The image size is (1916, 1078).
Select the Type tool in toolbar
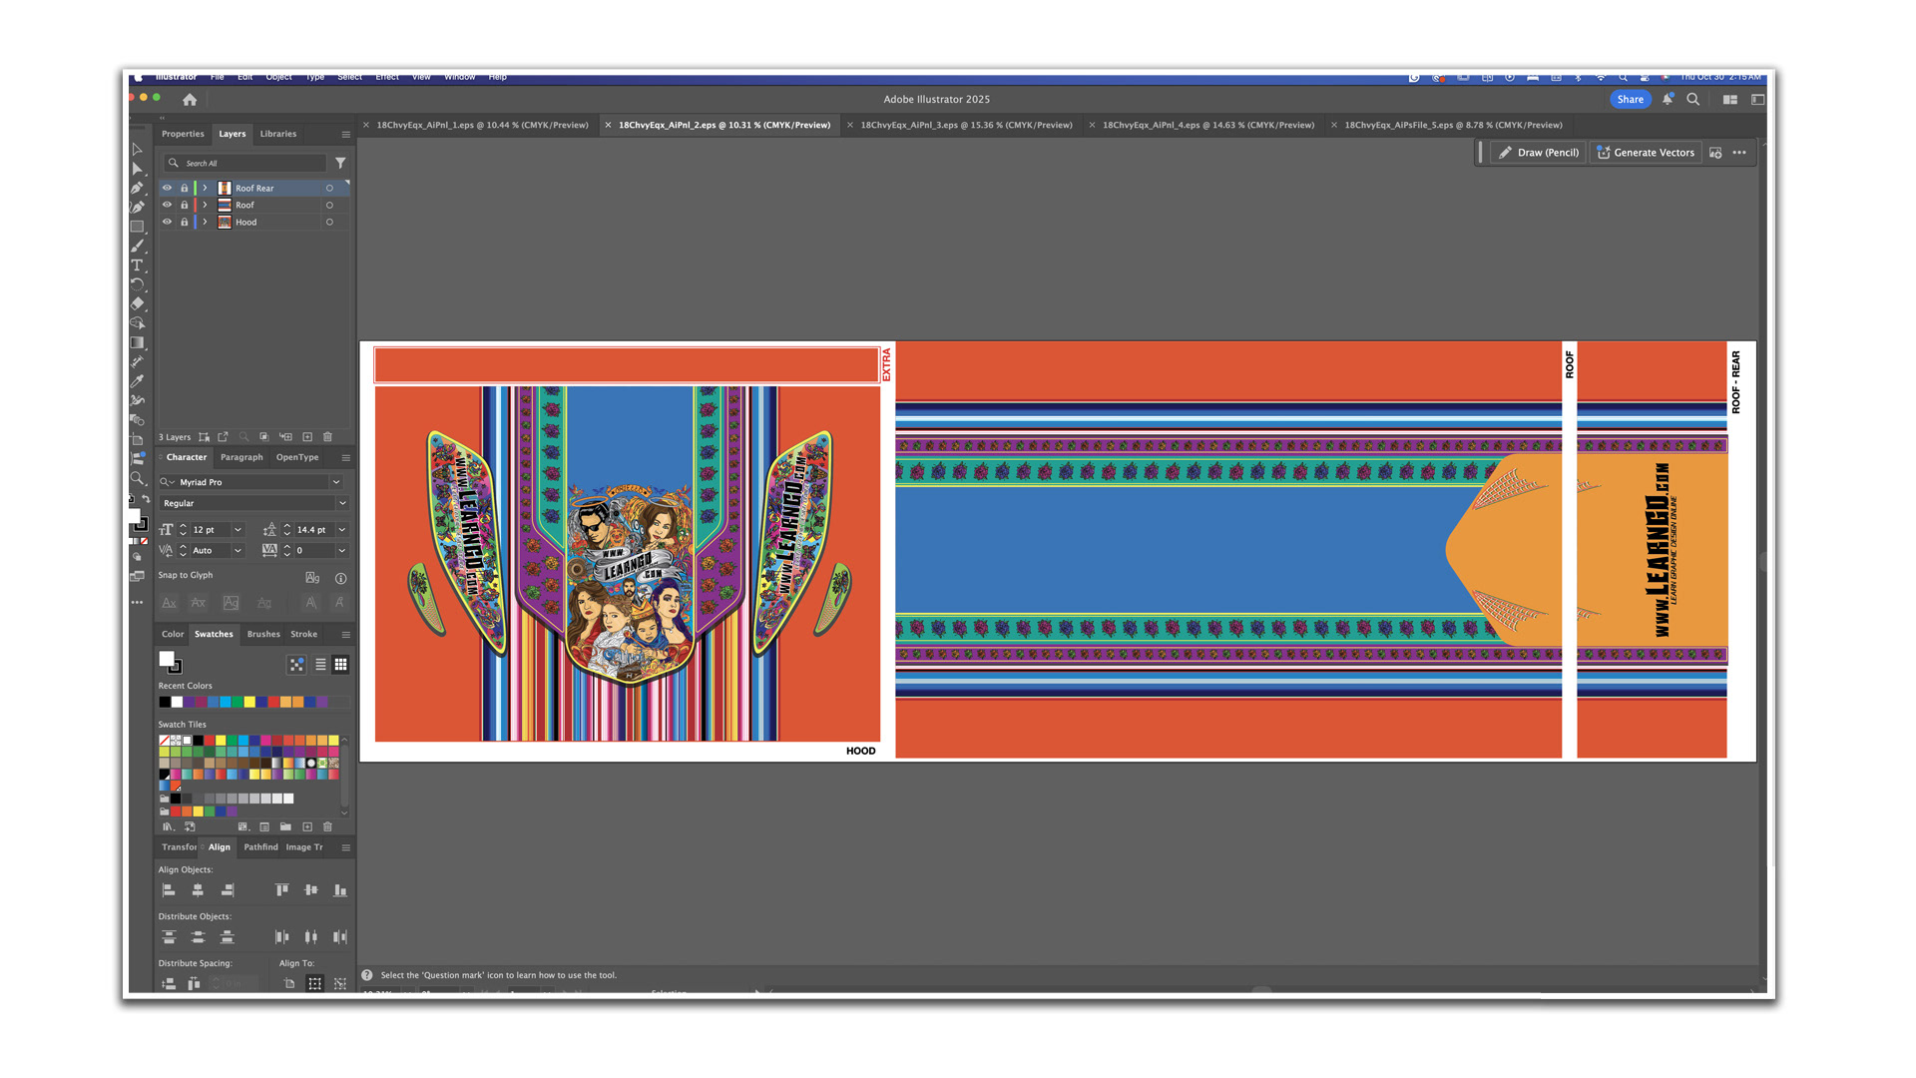(x=137, y=266)
